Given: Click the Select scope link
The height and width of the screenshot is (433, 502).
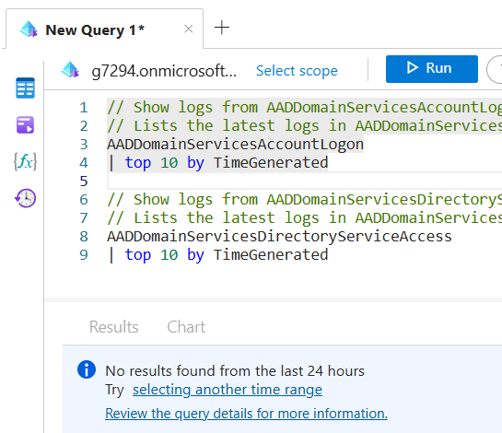Looking at the screenshot, I should 297,71.
